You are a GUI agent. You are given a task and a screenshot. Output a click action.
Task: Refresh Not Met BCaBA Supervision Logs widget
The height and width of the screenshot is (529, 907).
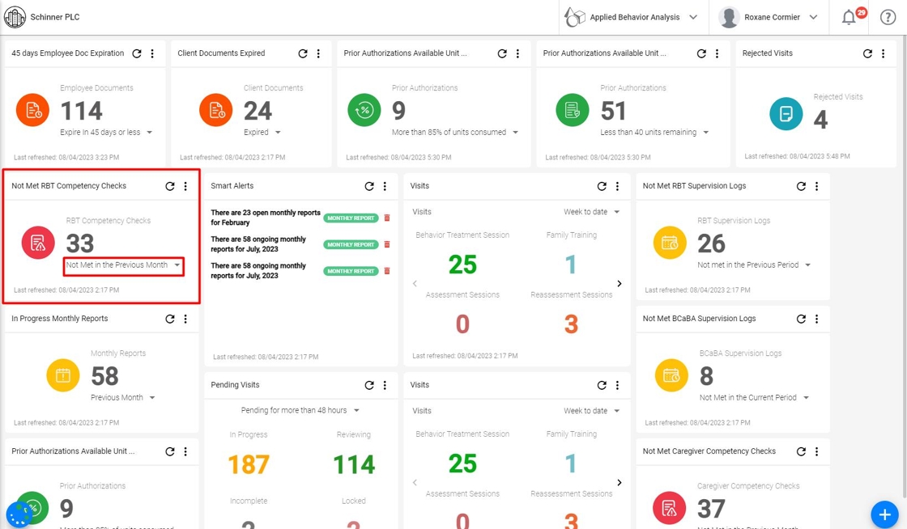801,320
